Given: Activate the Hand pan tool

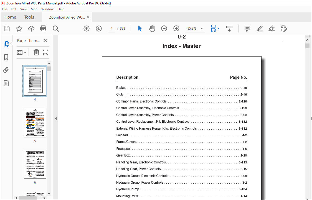Looking at the screenshot, I should click(x=152, y=29).
